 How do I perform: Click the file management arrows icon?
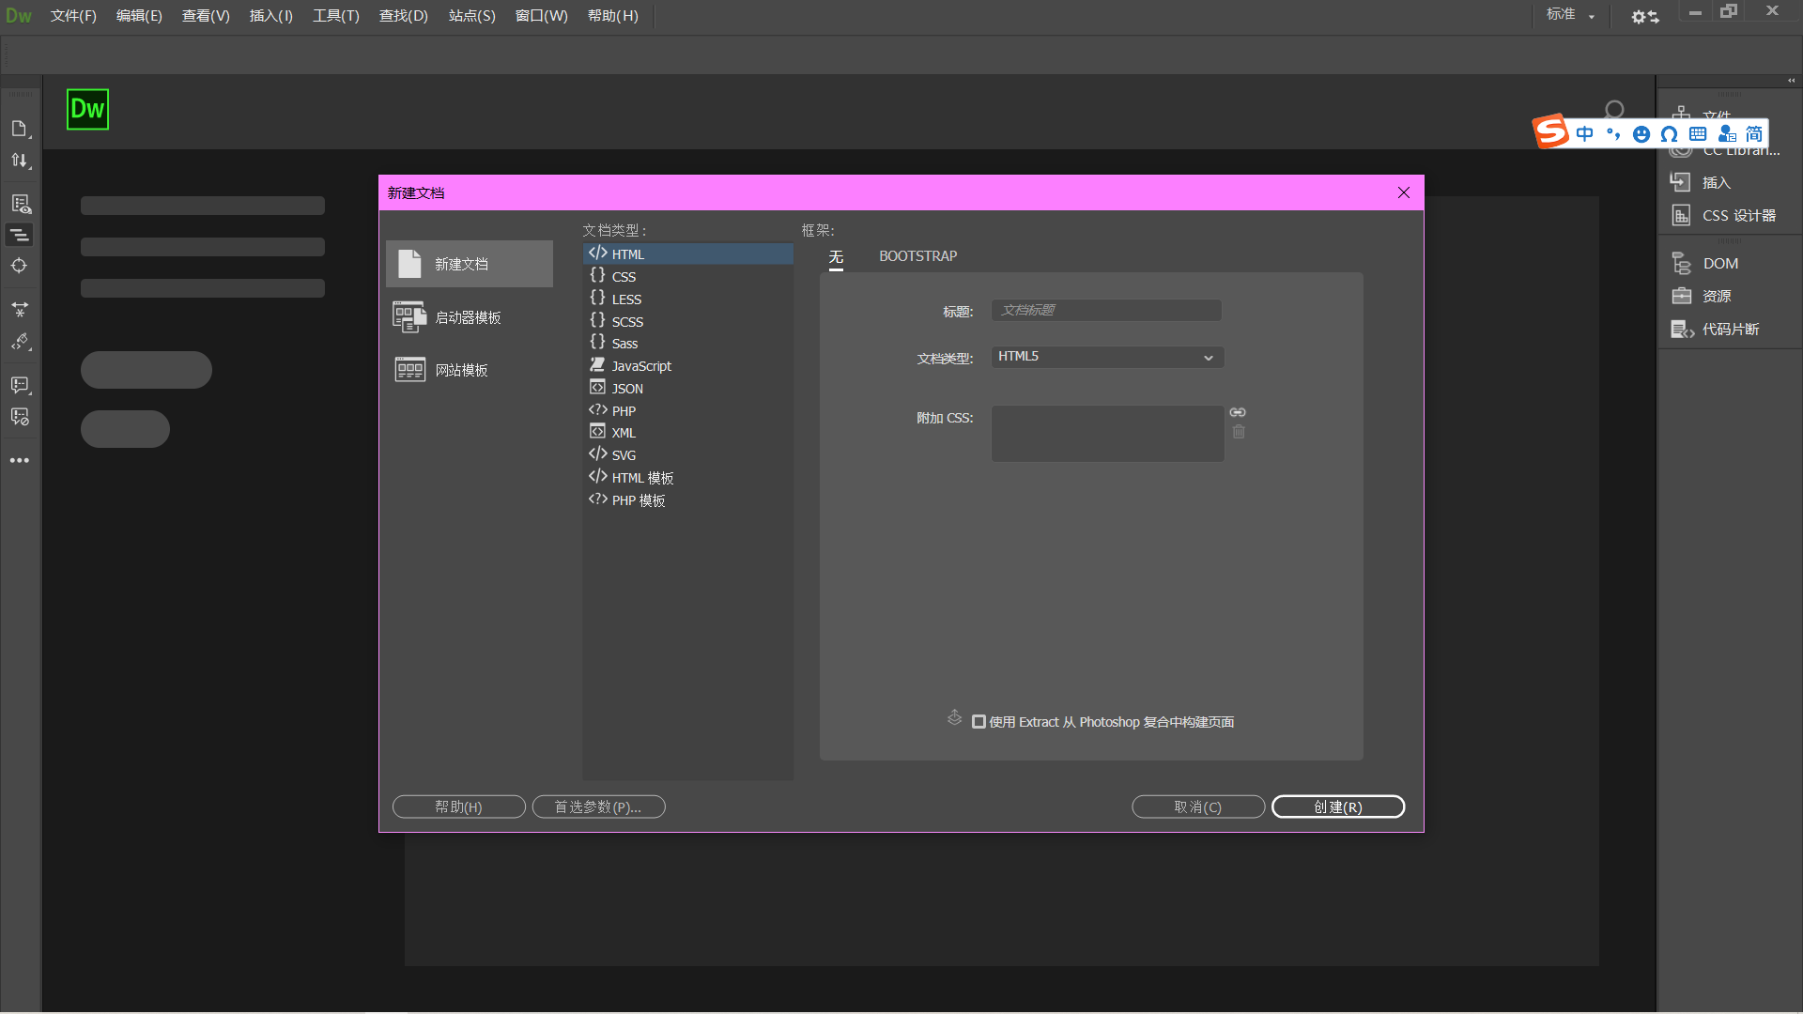(20, 161)
